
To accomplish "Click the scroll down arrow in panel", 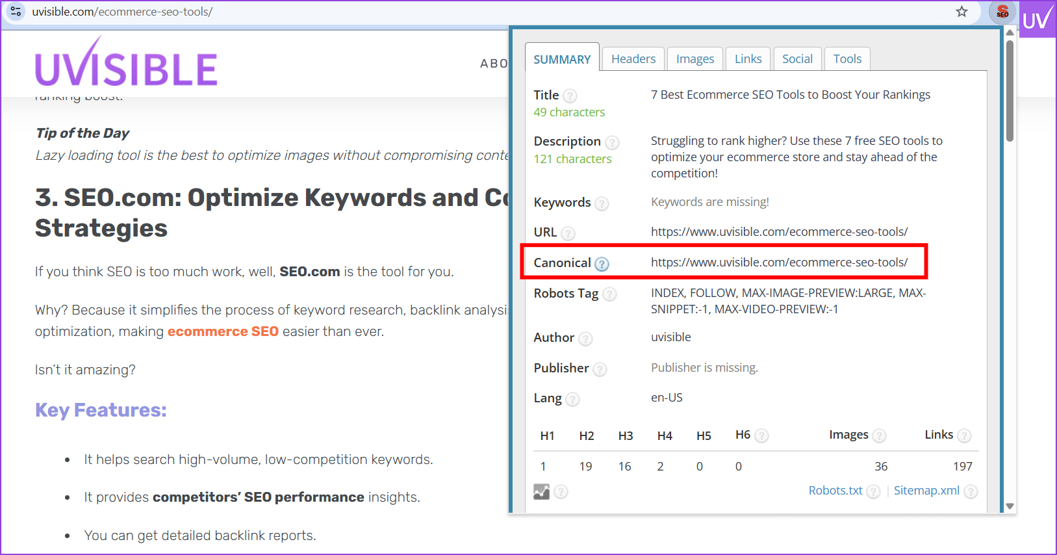I will coord(1010,506).
